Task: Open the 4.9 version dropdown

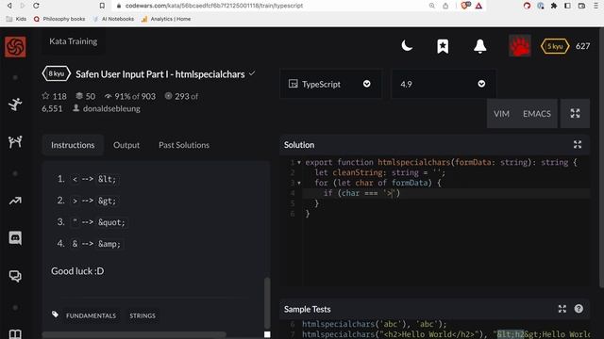Action: (443, 84)
